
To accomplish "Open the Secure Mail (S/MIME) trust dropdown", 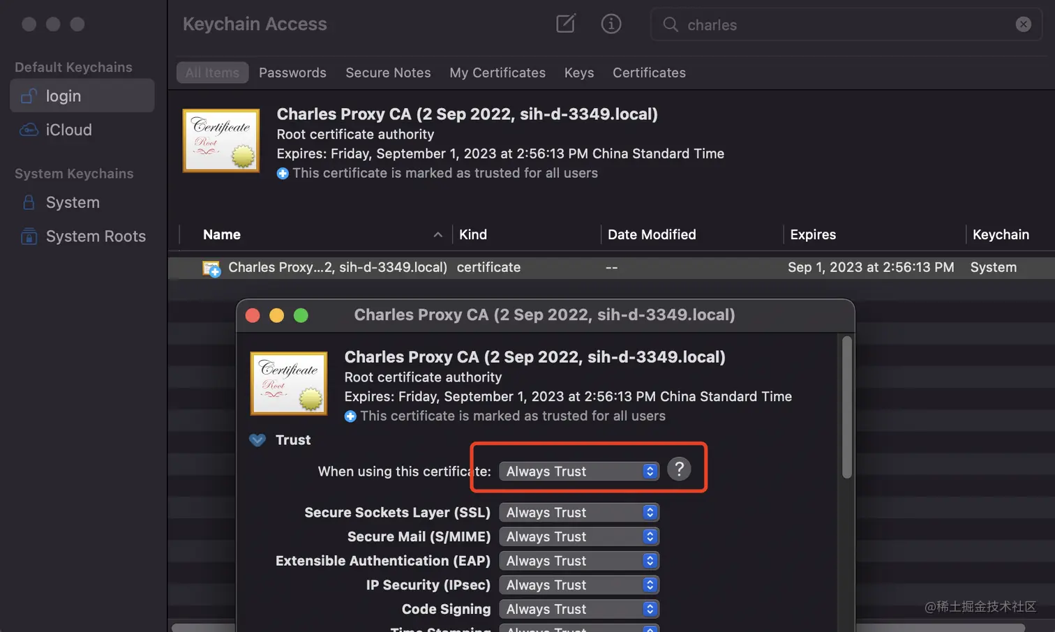I will 579,536.
